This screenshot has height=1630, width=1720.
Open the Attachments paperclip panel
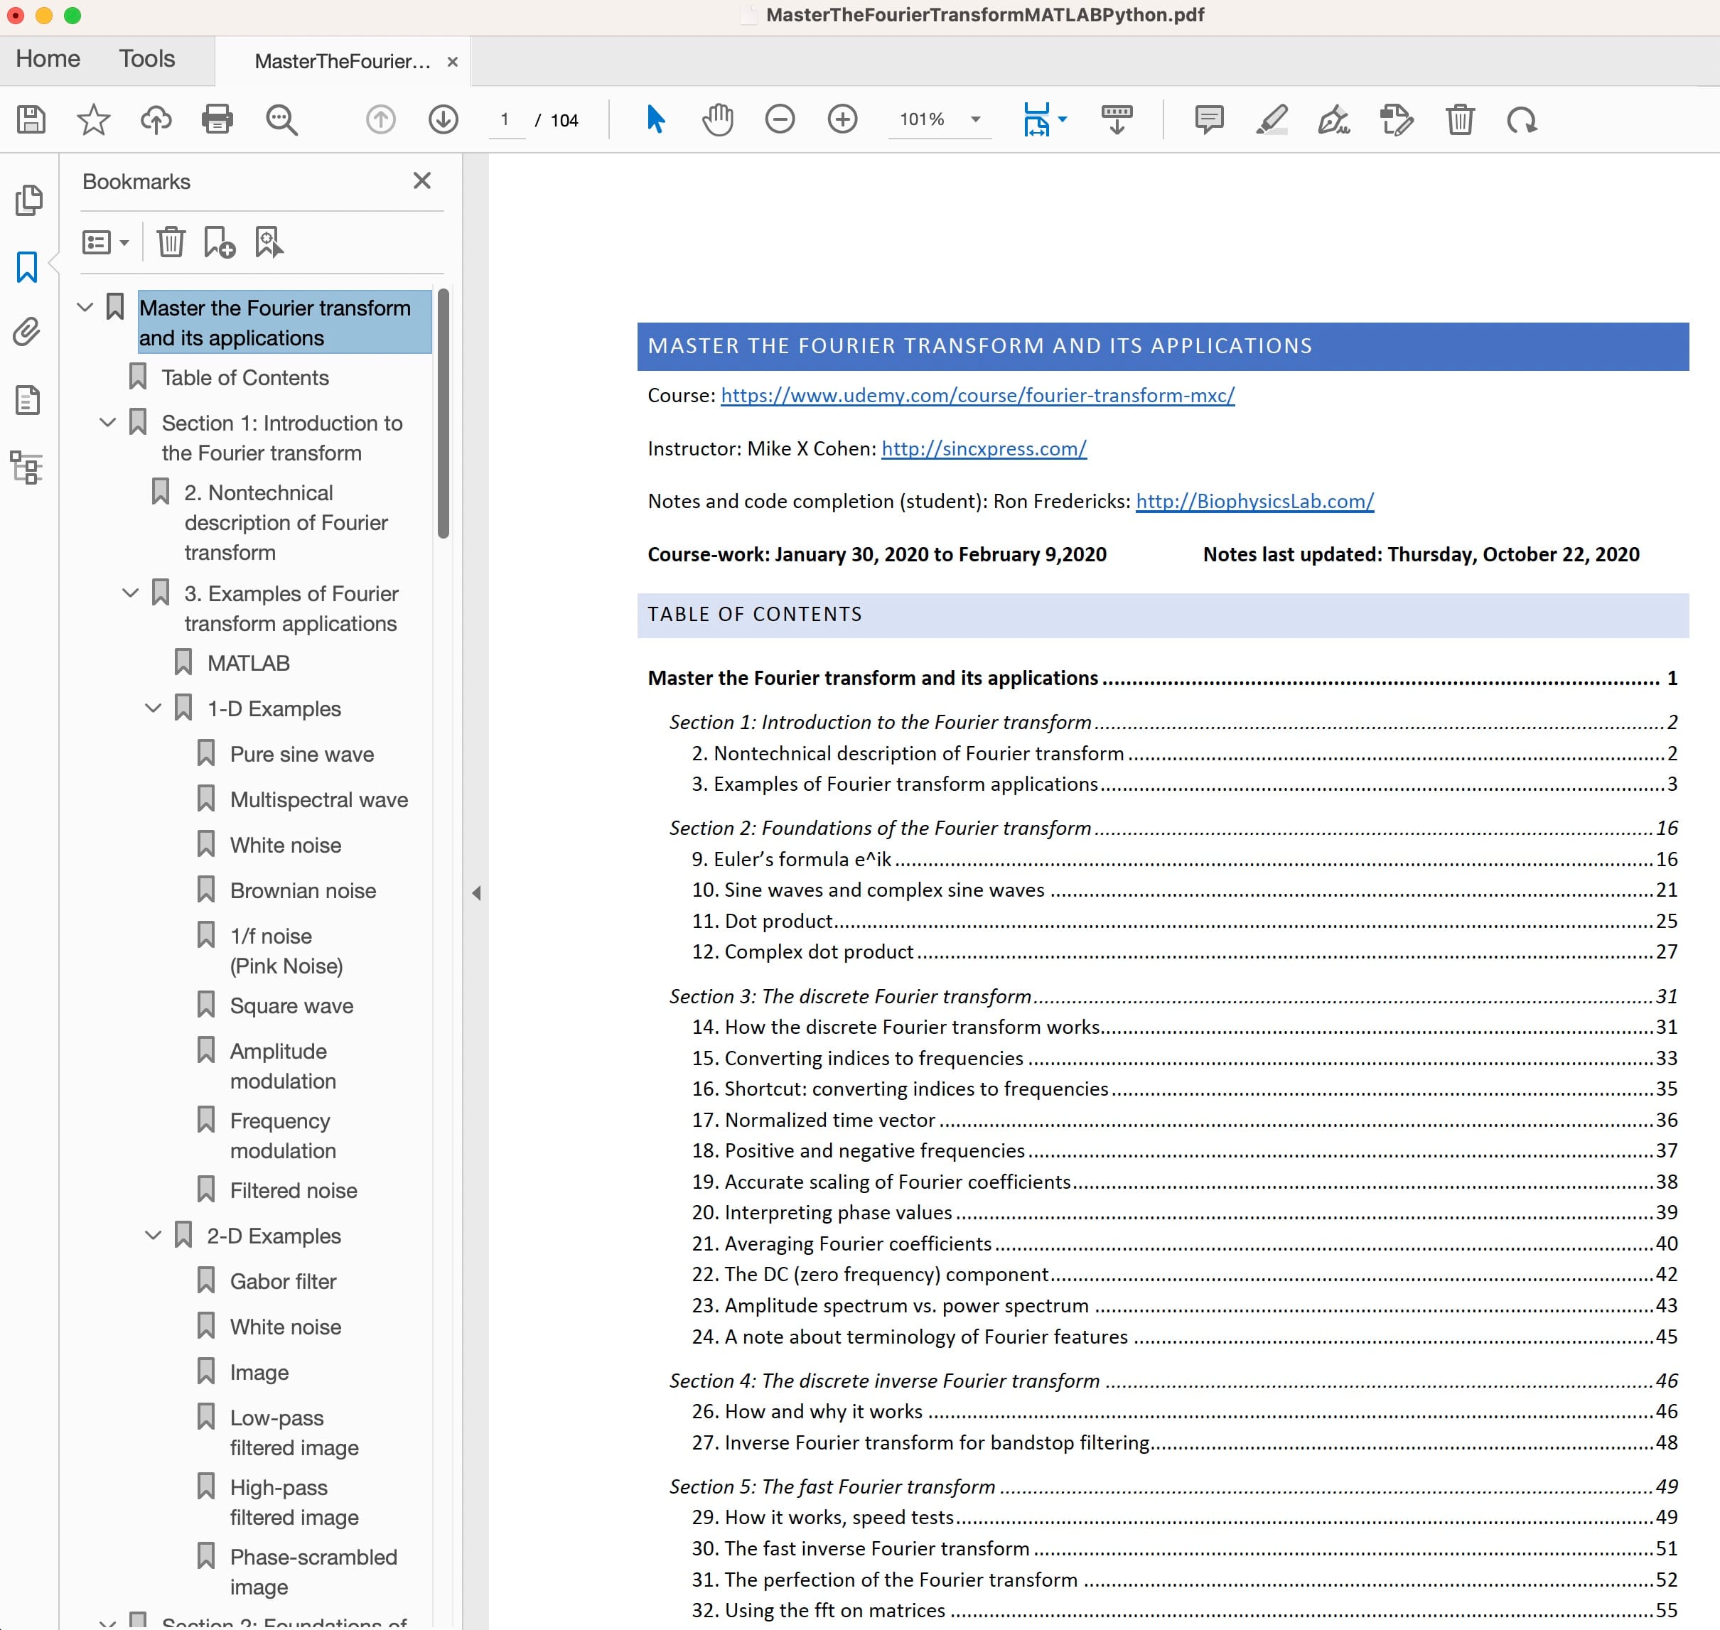click(27, 332)
